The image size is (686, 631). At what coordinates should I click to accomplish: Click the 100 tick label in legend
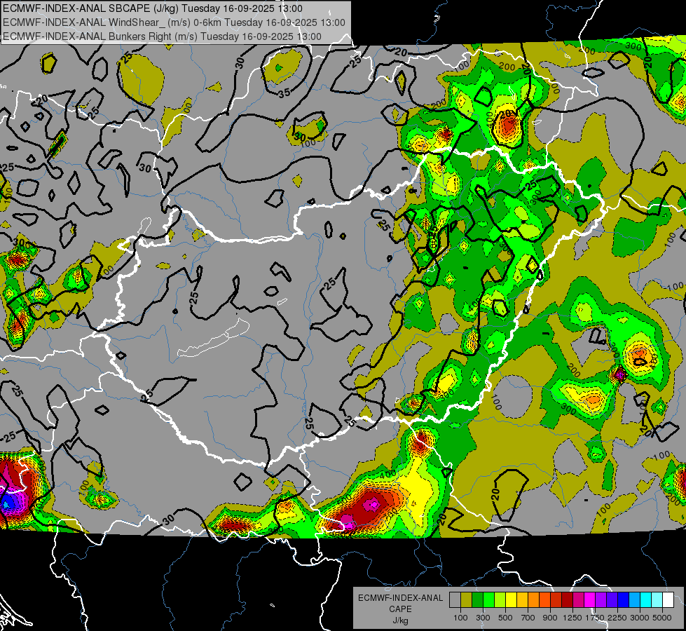click(460, 618)
